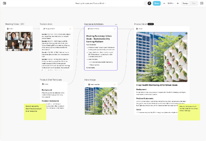Click the Background heading in Product Brief Template

coord(47,90)
